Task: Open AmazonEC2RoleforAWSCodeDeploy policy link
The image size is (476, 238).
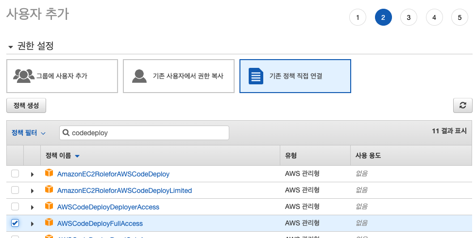Action: (113, 174)
